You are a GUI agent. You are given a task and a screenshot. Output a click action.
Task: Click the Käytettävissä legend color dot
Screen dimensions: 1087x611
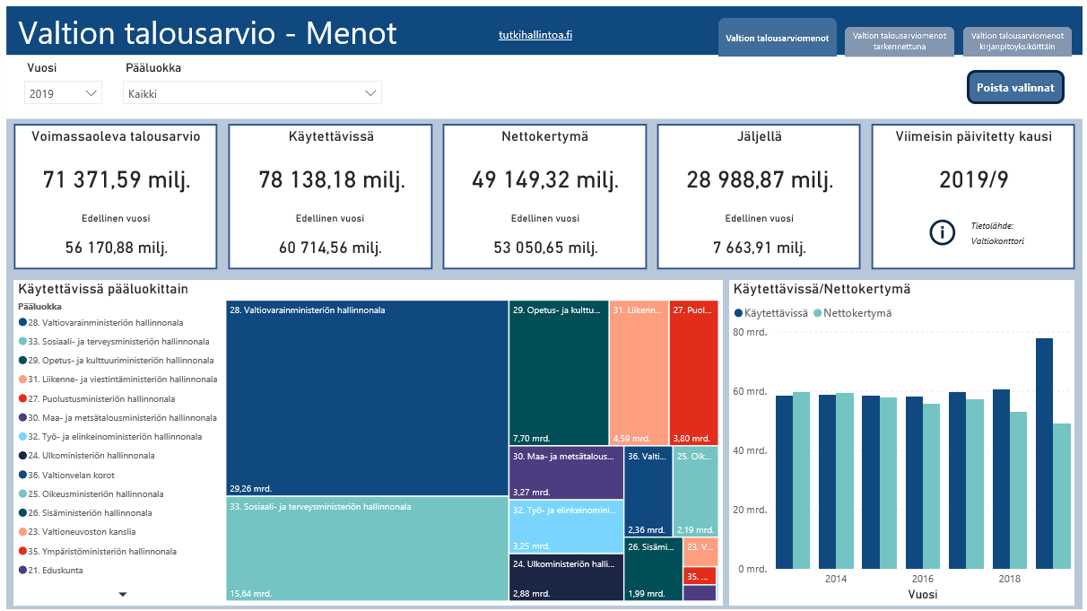(739, 313)
